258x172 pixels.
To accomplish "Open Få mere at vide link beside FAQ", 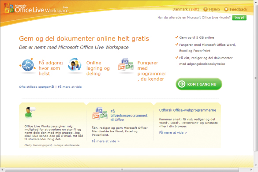I will (x=70, y=87).
